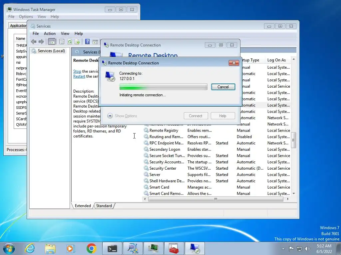Toggle the console tree toolbar icon

tap(52, 42)
